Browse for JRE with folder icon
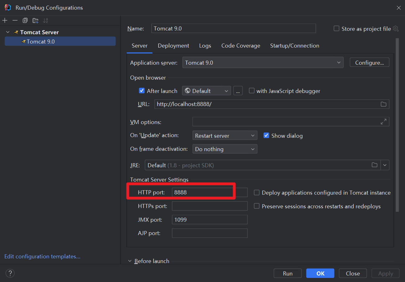The height and width of the screenshot is (282, 405). [x=375, y=165]
